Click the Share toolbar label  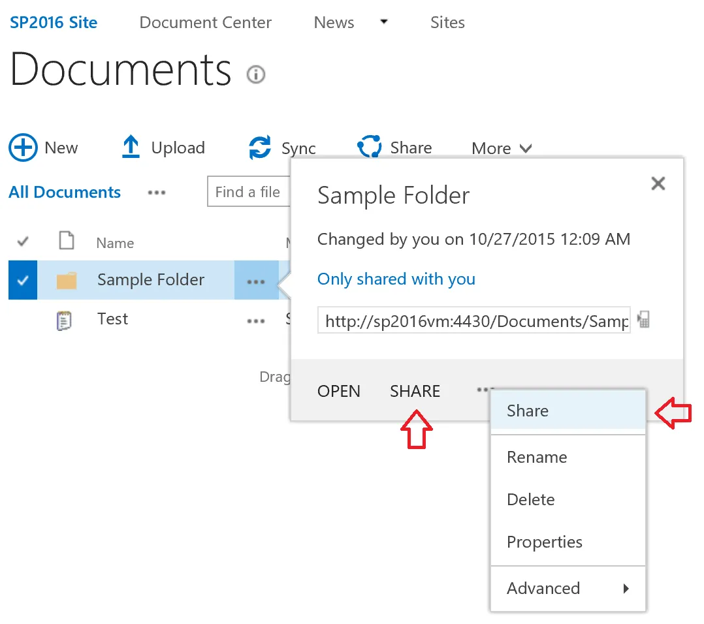coord(411,148)
